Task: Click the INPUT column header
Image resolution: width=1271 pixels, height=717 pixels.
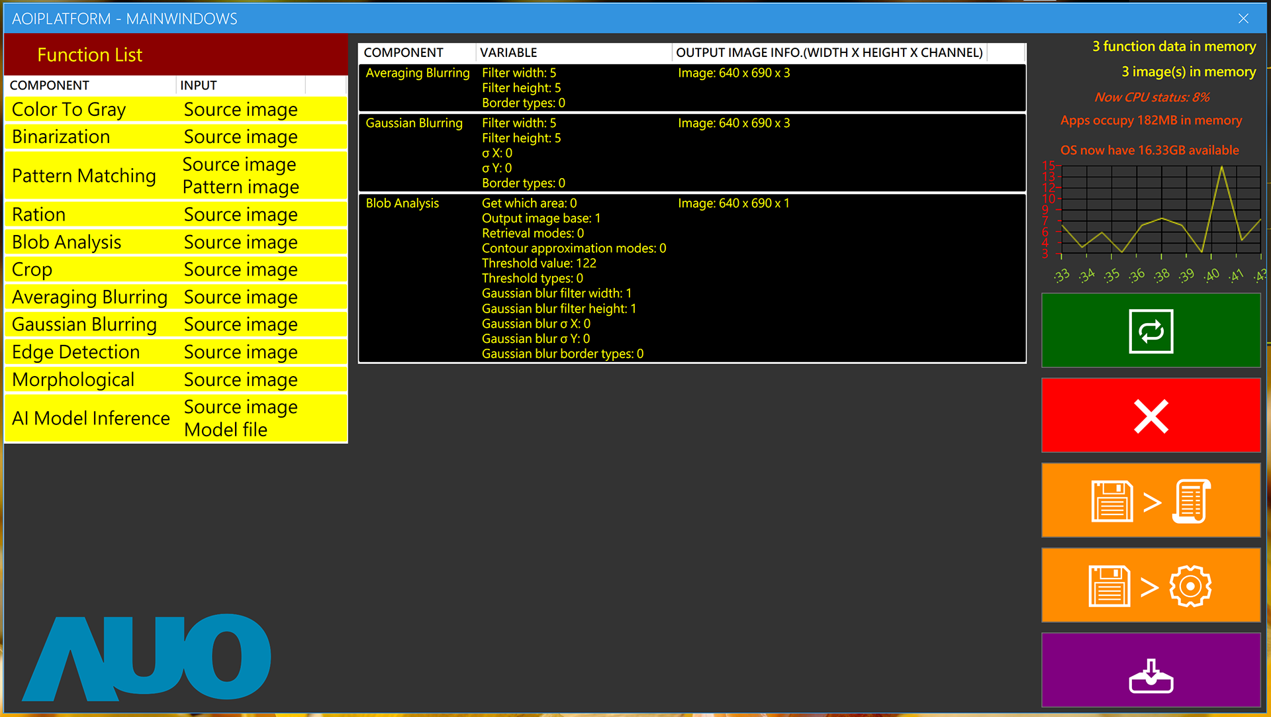Action: tap(240, 85)
